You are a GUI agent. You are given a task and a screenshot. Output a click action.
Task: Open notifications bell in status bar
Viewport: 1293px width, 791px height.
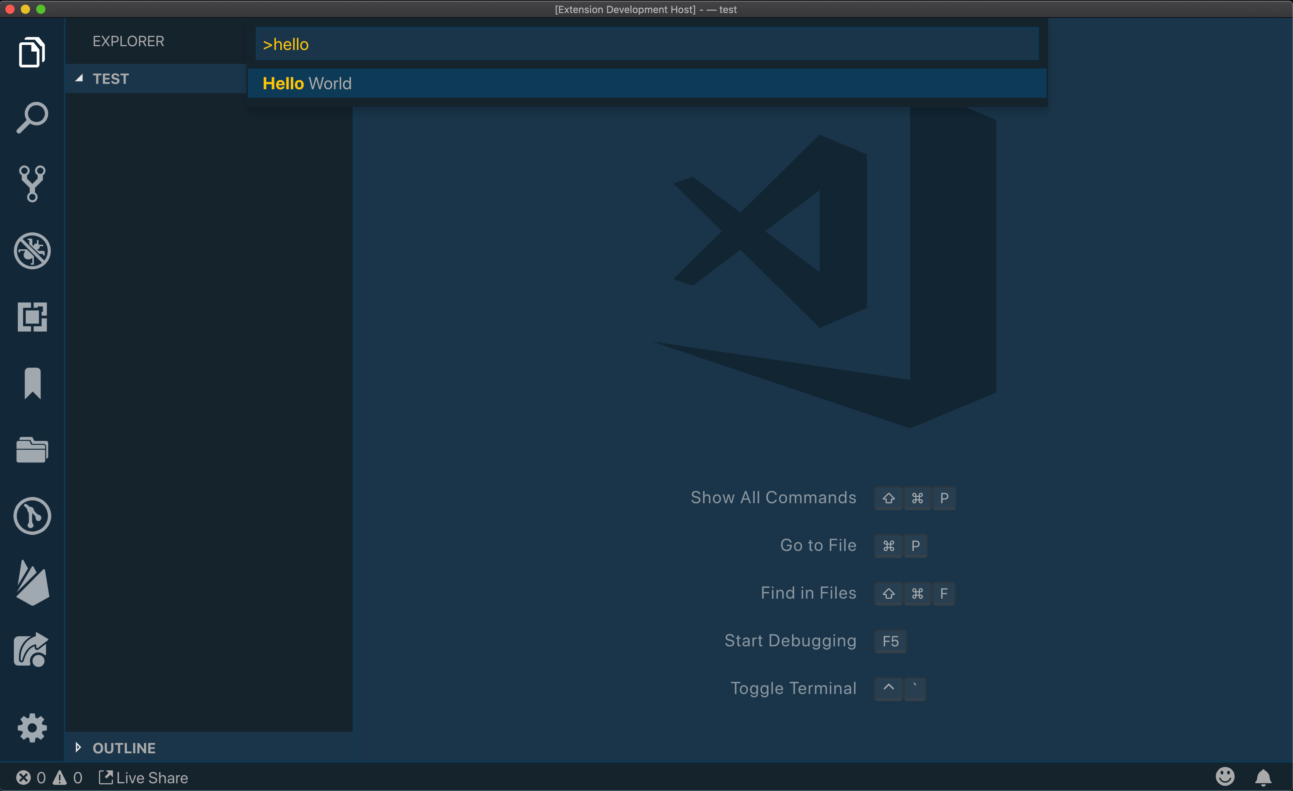click(x=1263, y=778)
